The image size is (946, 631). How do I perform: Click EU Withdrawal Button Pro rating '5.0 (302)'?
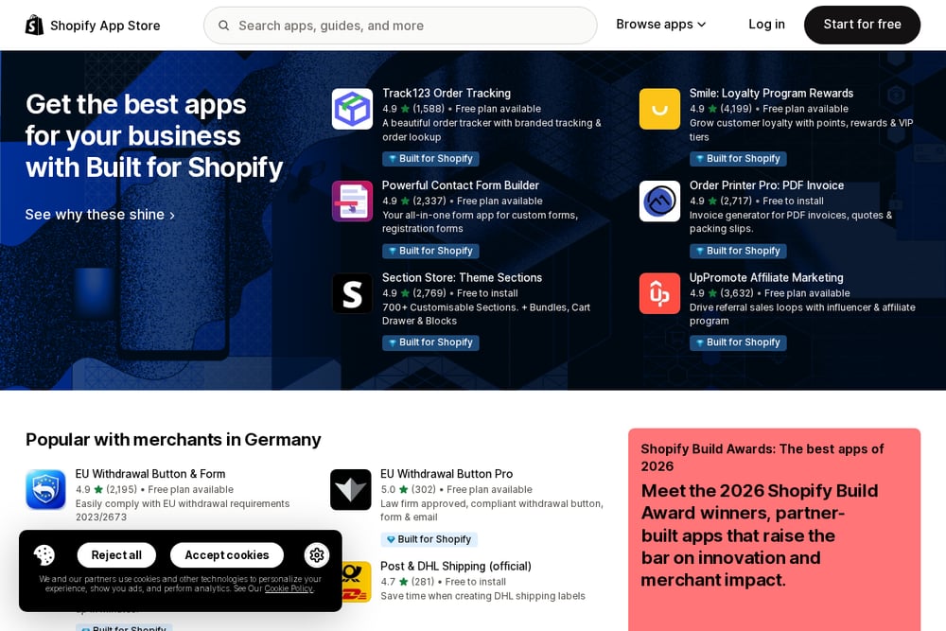pyautogui.click(x=408, y=490)
